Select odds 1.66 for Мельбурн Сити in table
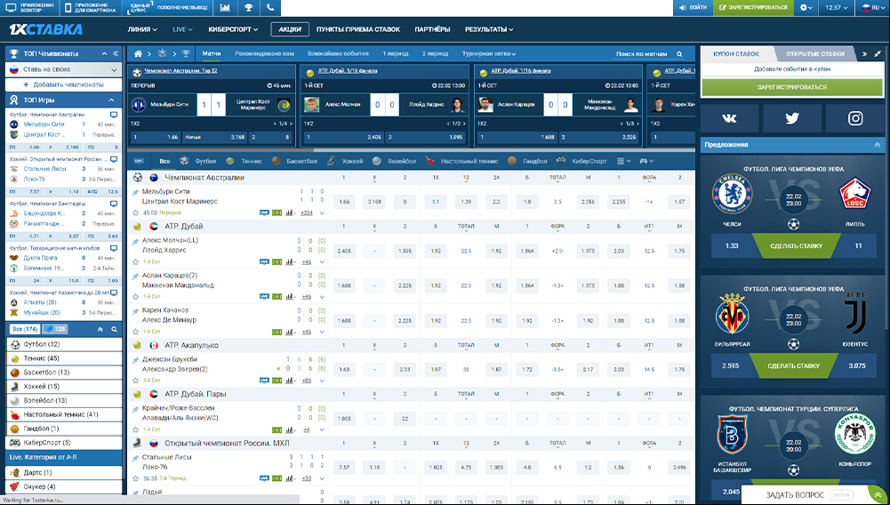890x505 pixels. point(344,202)
